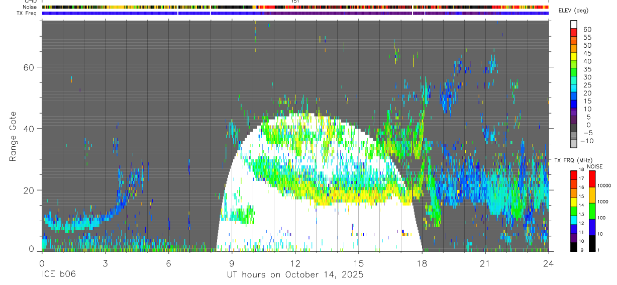Click the 'TX Freq' row label at top left
Viewport: 617px width, 285px height.
27,13
